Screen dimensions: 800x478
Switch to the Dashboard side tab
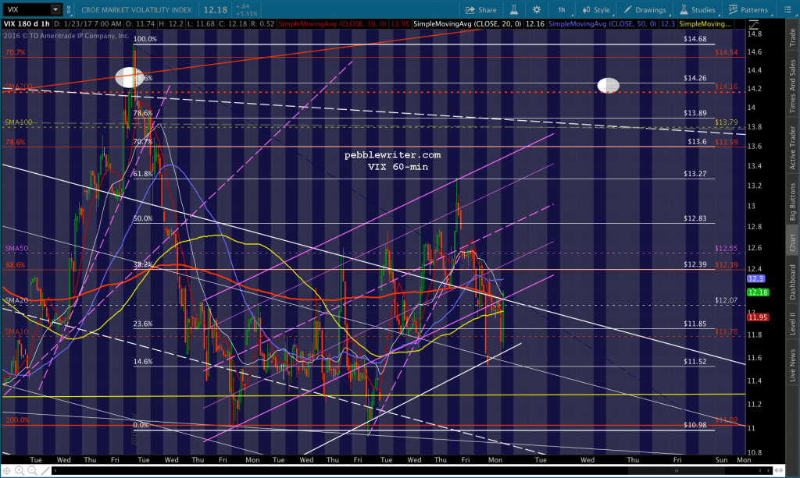(x=792, y=281)
